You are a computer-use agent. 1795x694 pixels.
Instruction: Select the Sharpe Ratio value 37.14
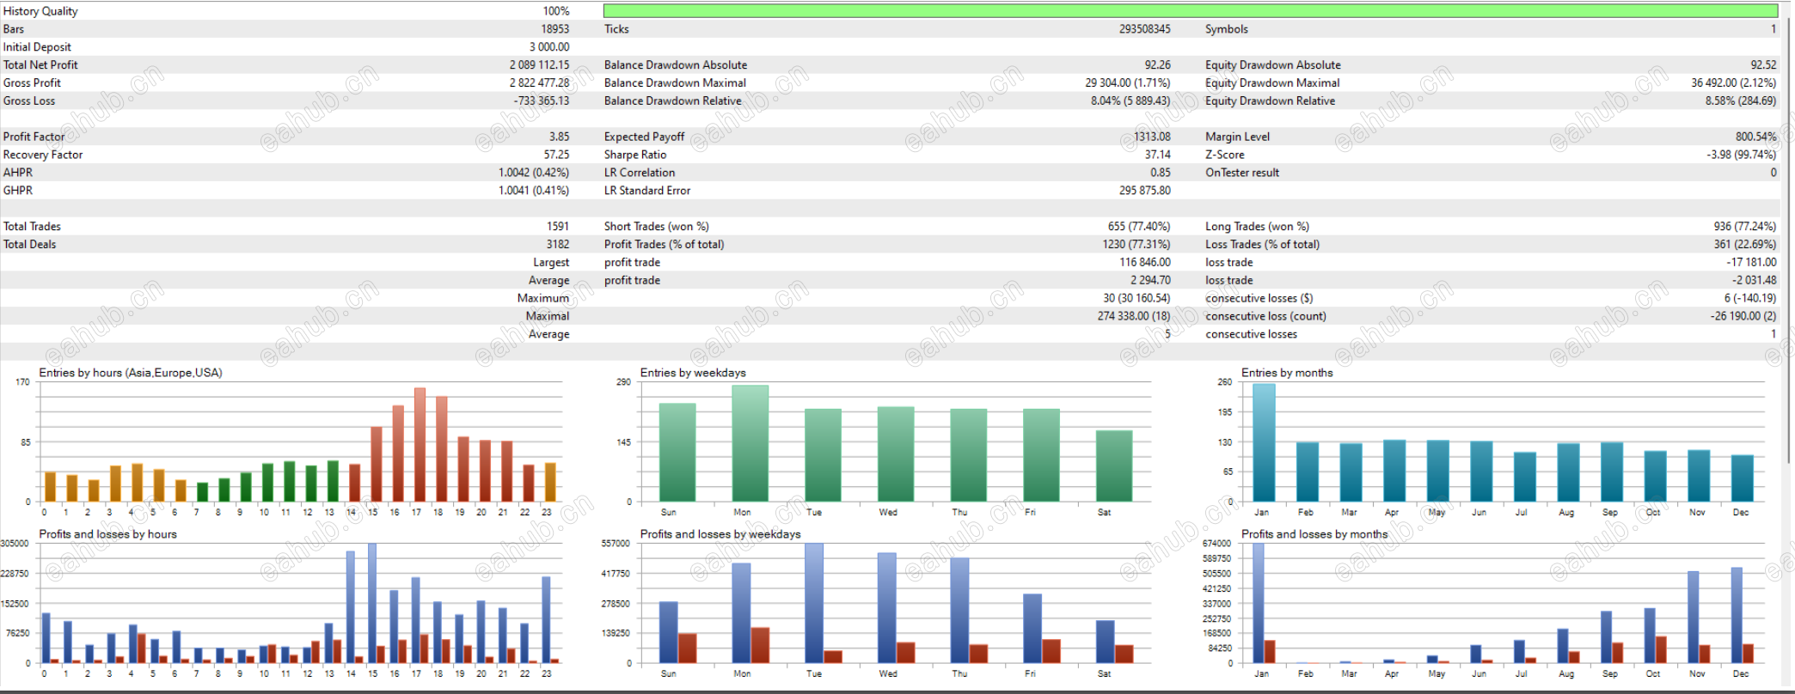tap(1157, 155)
